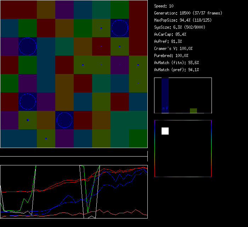248x227 pixels.
Task: Click the white square in the rainbow-bordered panel
Action: (165, 131)
